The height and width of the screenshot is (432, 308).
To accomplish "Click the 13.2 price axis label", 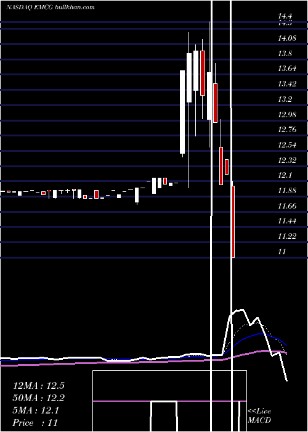I will [285, 99].
